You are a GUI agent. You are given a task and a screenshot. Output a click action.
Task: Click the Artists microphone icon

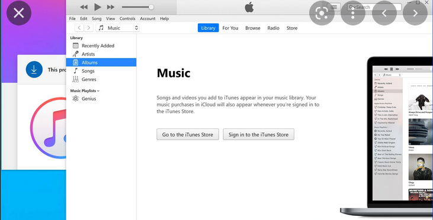pyautogui.click(x=75, y=54)
